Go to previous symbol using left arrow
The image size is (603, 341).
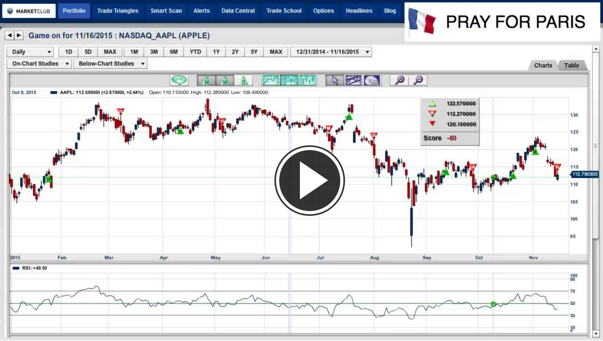(9, 36)
